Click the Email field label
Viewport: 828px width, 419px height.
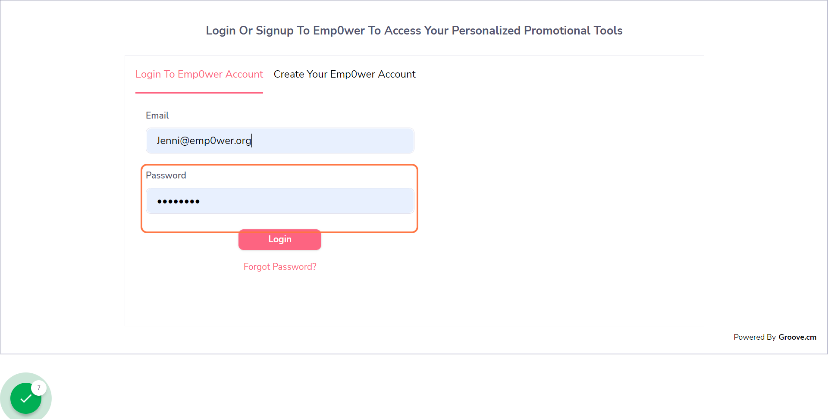pyautogui.click(x=157, y=116)
